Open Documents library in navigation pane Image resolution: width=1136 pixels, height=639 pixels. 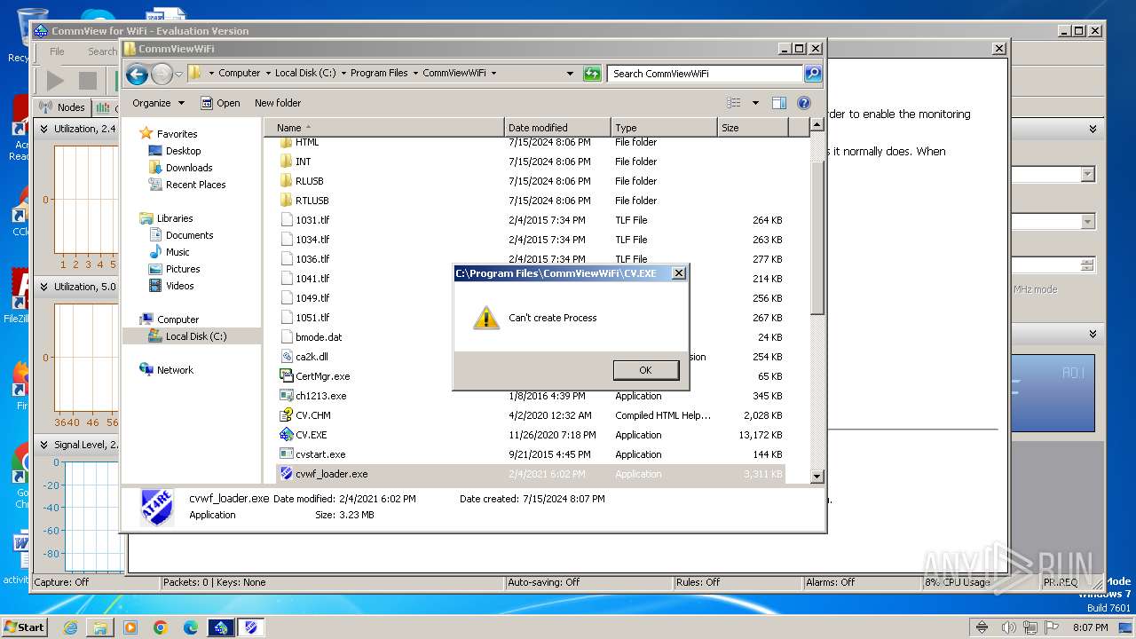click(189, 235)
